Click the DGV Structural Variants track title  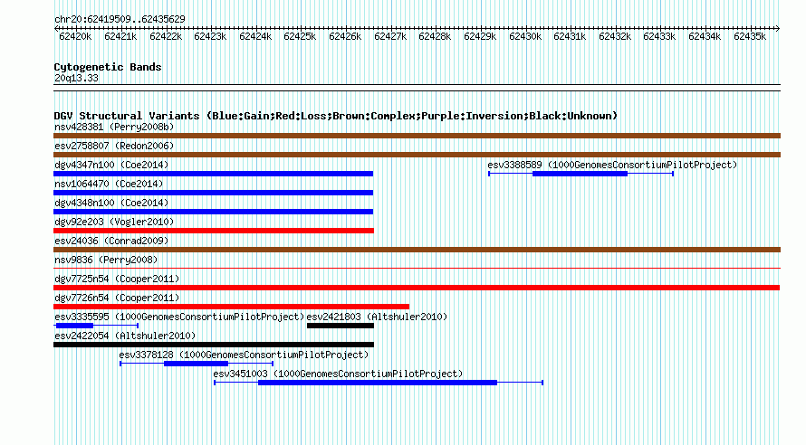coord(336,116)
